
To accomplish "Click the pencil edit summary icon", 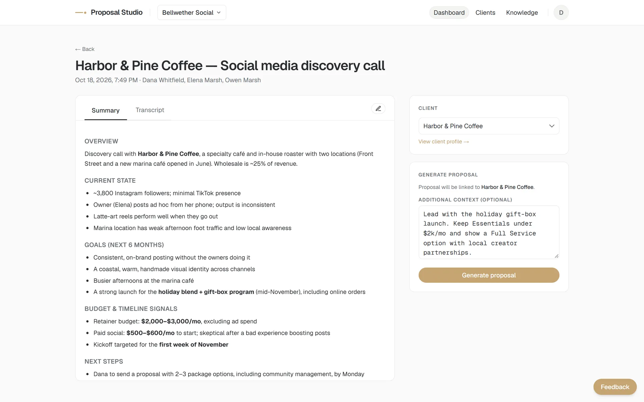I will 378,109.
